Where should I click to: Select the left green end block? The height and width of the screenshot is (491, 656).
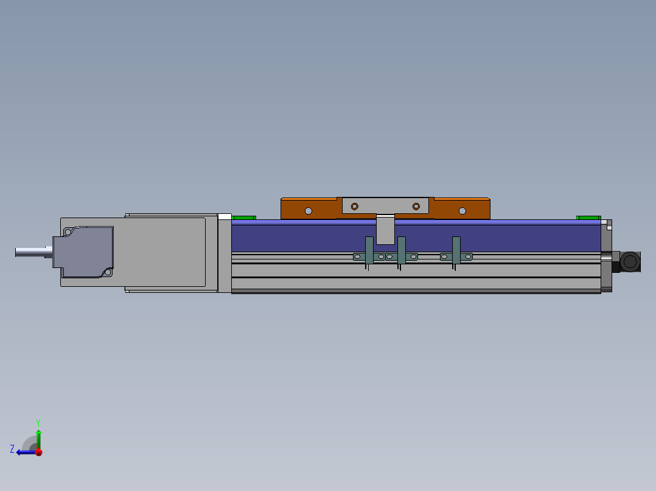pos(244,218)
